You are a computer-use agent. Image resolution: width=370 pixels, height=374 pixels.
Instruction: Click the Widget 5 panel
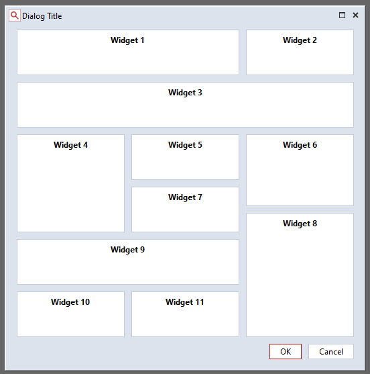(x=185, y=157)
